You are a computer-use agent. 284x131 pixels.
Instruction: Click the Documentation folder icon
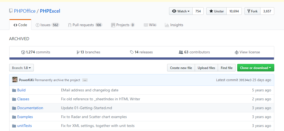(14, 108)
